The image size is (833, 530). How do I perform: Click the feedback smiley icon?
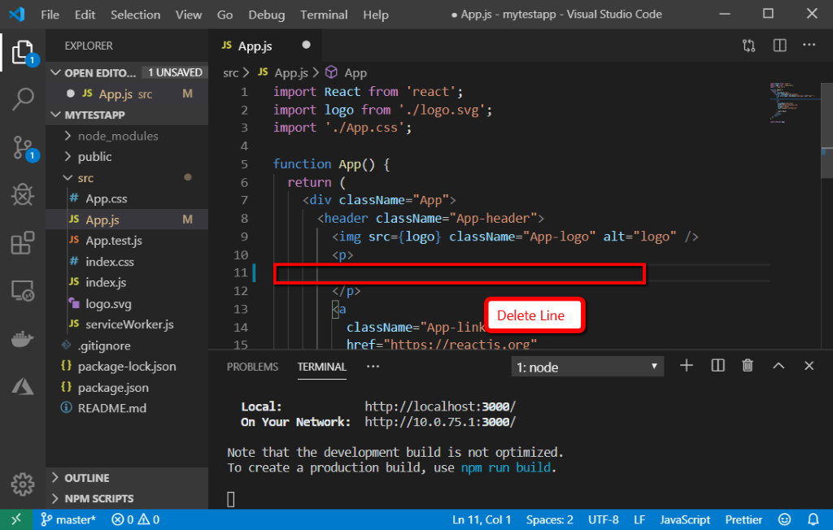coord(784,519)
